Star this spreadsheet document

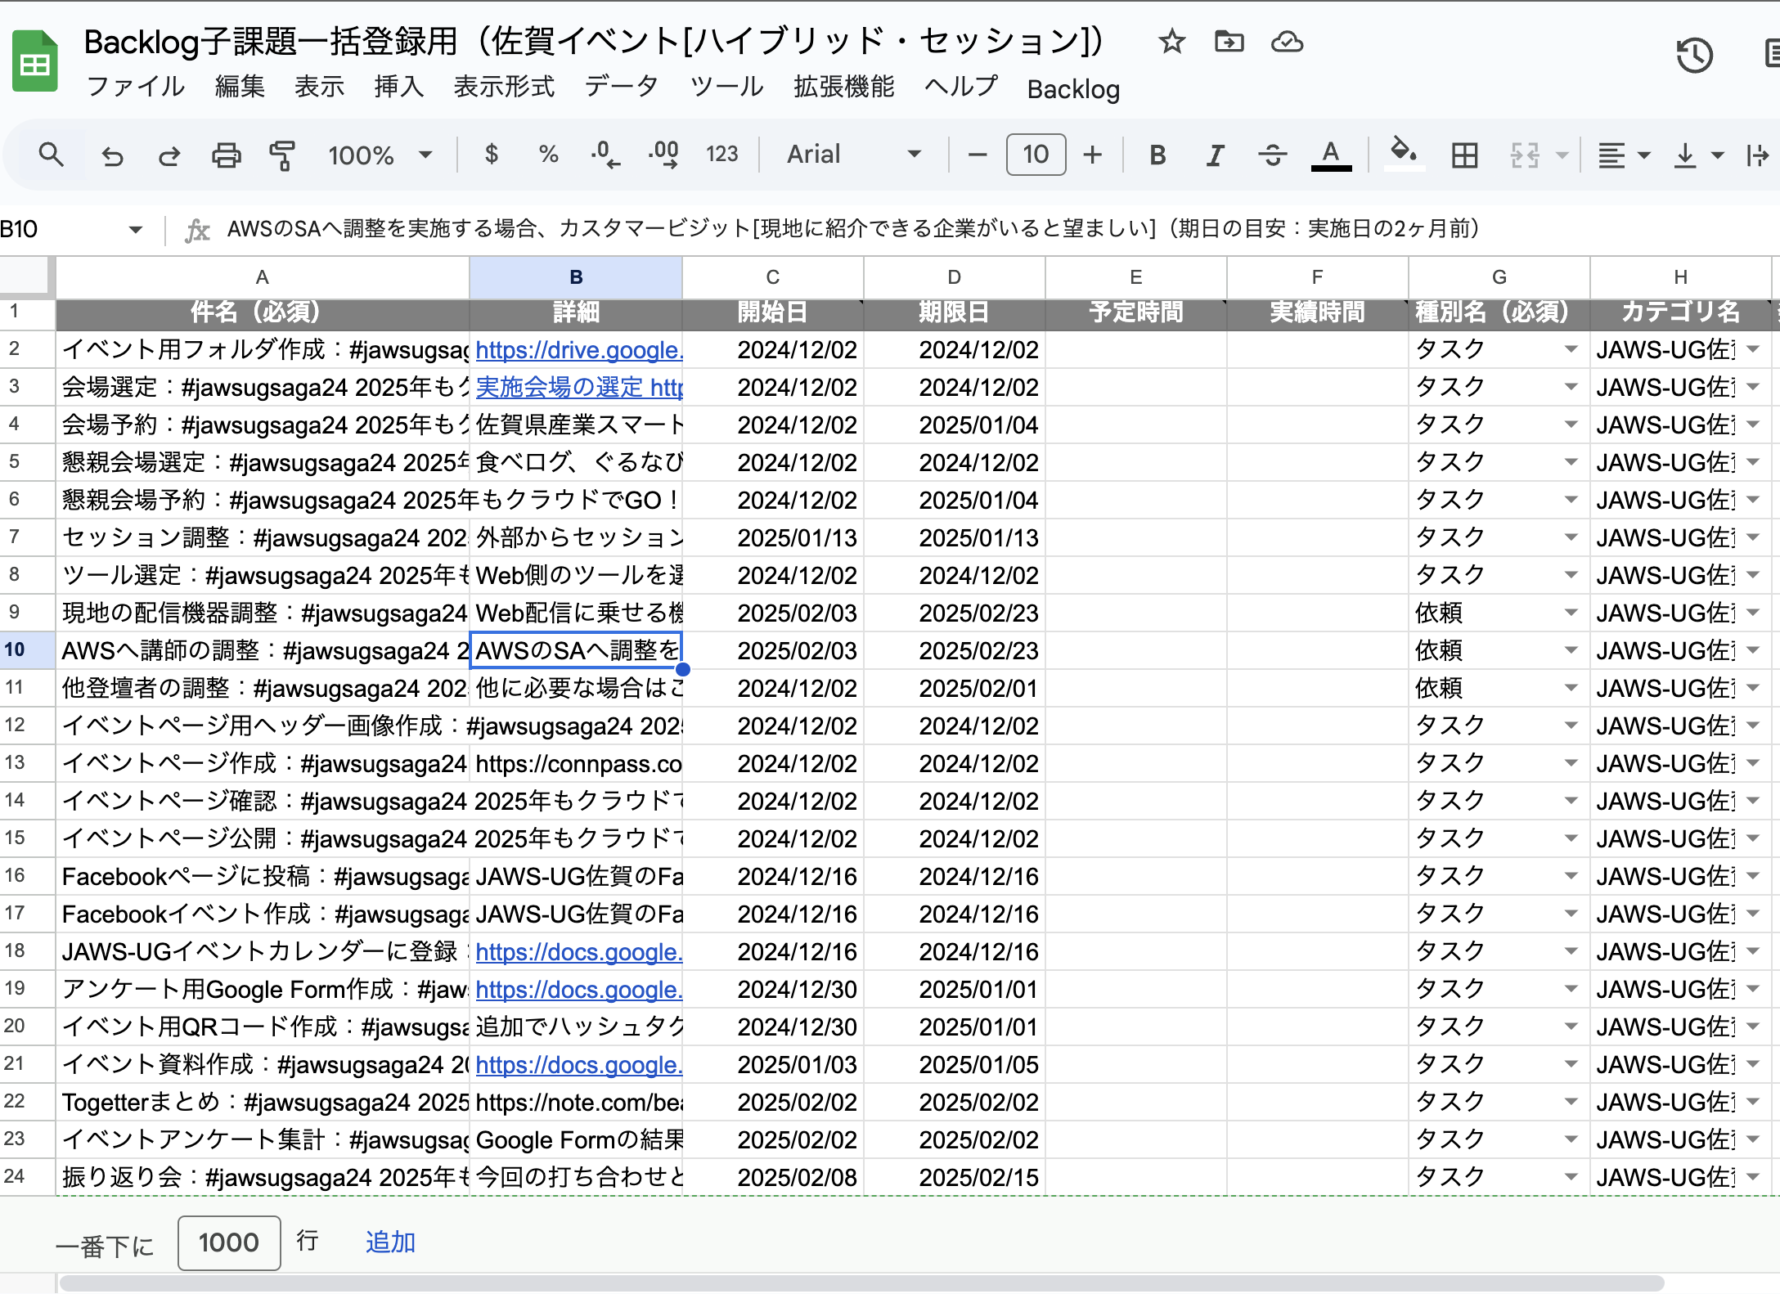tap(1171, 41)
